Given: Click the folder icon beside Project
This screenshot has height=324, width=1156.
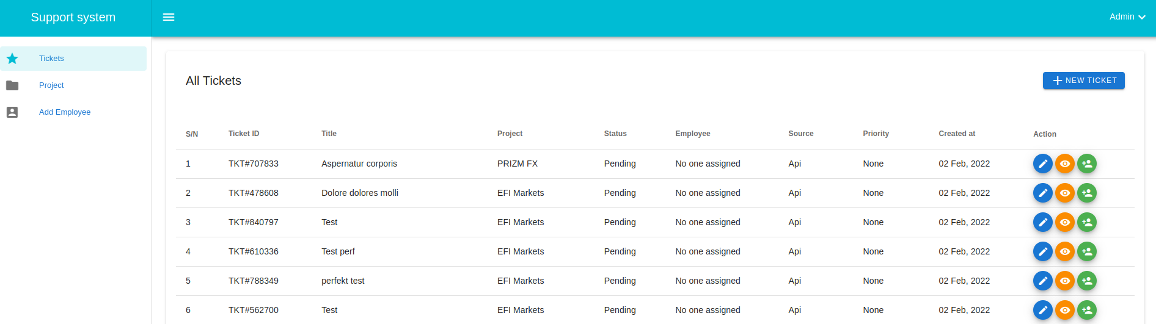Looking at the screenshot, I should [12, 85].
